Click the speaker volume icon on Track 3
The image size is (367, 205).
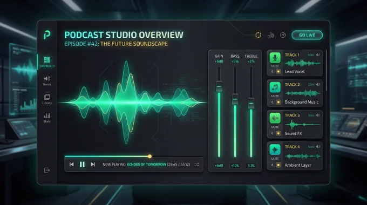click(x=318, y=115)
